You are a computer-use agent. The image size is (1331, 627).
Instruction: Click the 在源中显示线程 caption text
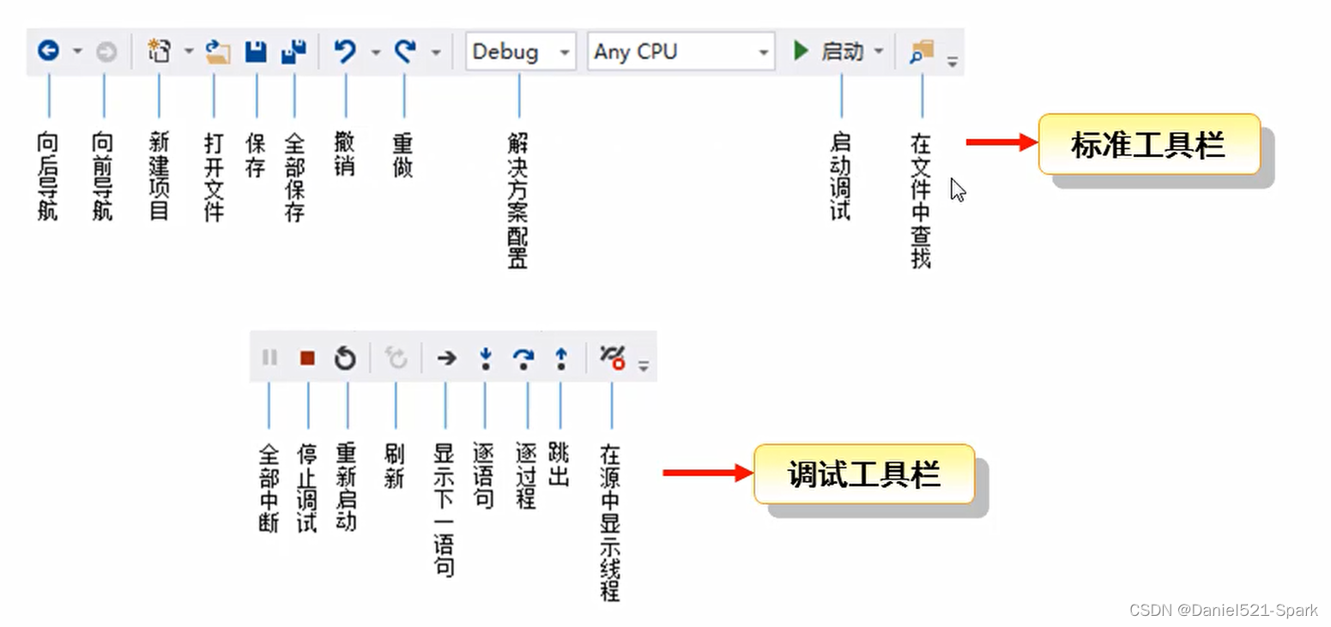610,522
